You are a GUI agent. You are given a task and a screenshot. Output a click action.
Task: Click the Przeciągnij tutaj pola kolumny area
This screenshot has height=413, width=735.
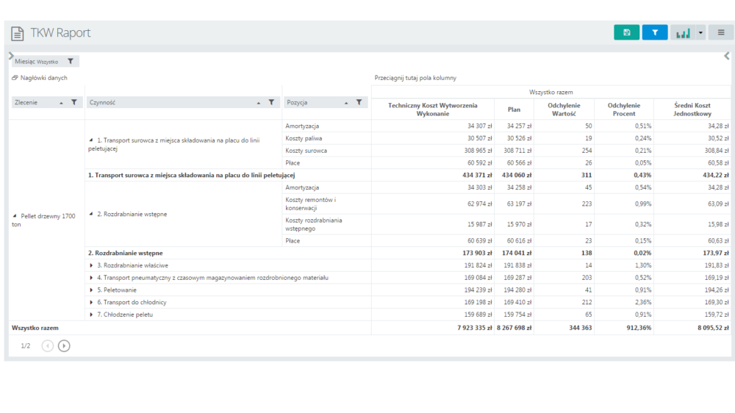click(415, 78)
